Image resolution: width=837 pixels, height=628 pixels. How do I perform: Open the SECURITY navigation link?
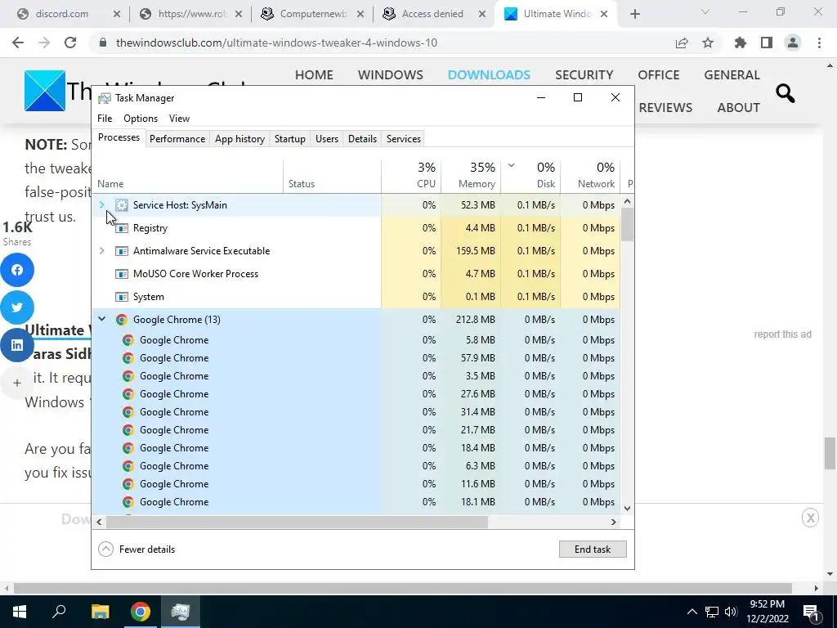(584, 74)
